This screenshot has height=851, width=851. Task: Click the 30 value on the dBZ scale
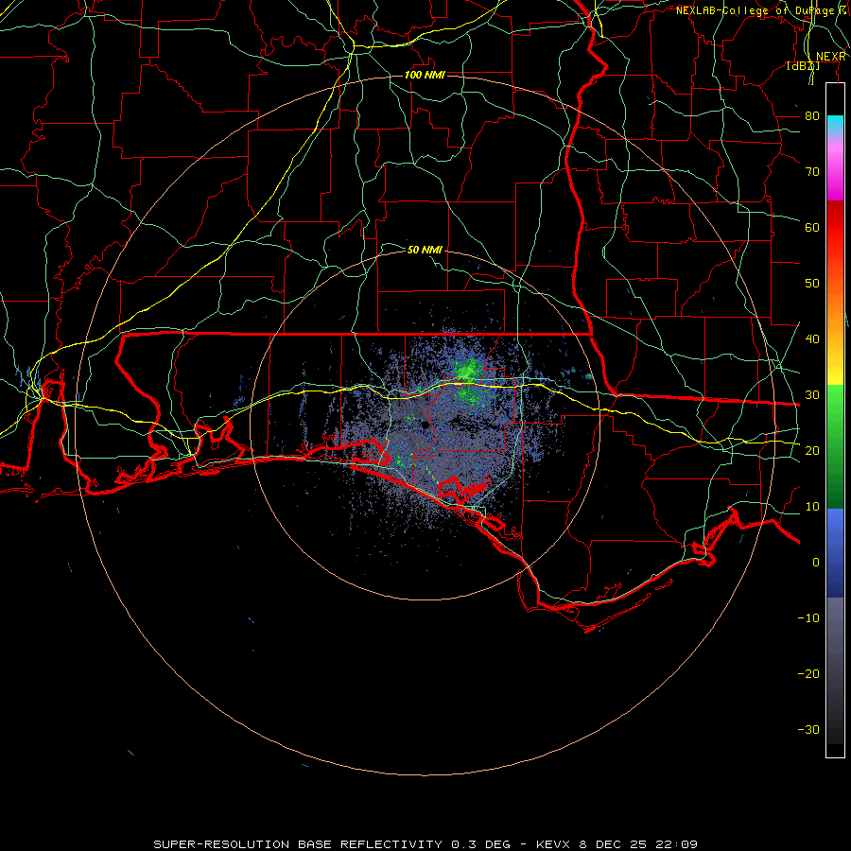(x=812, y=395)
